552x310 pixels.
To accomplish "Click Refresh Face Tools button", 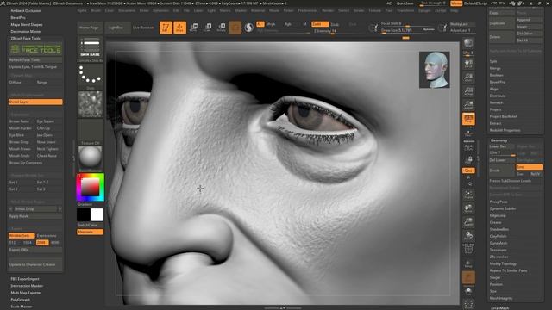I will tap(35, 60).
